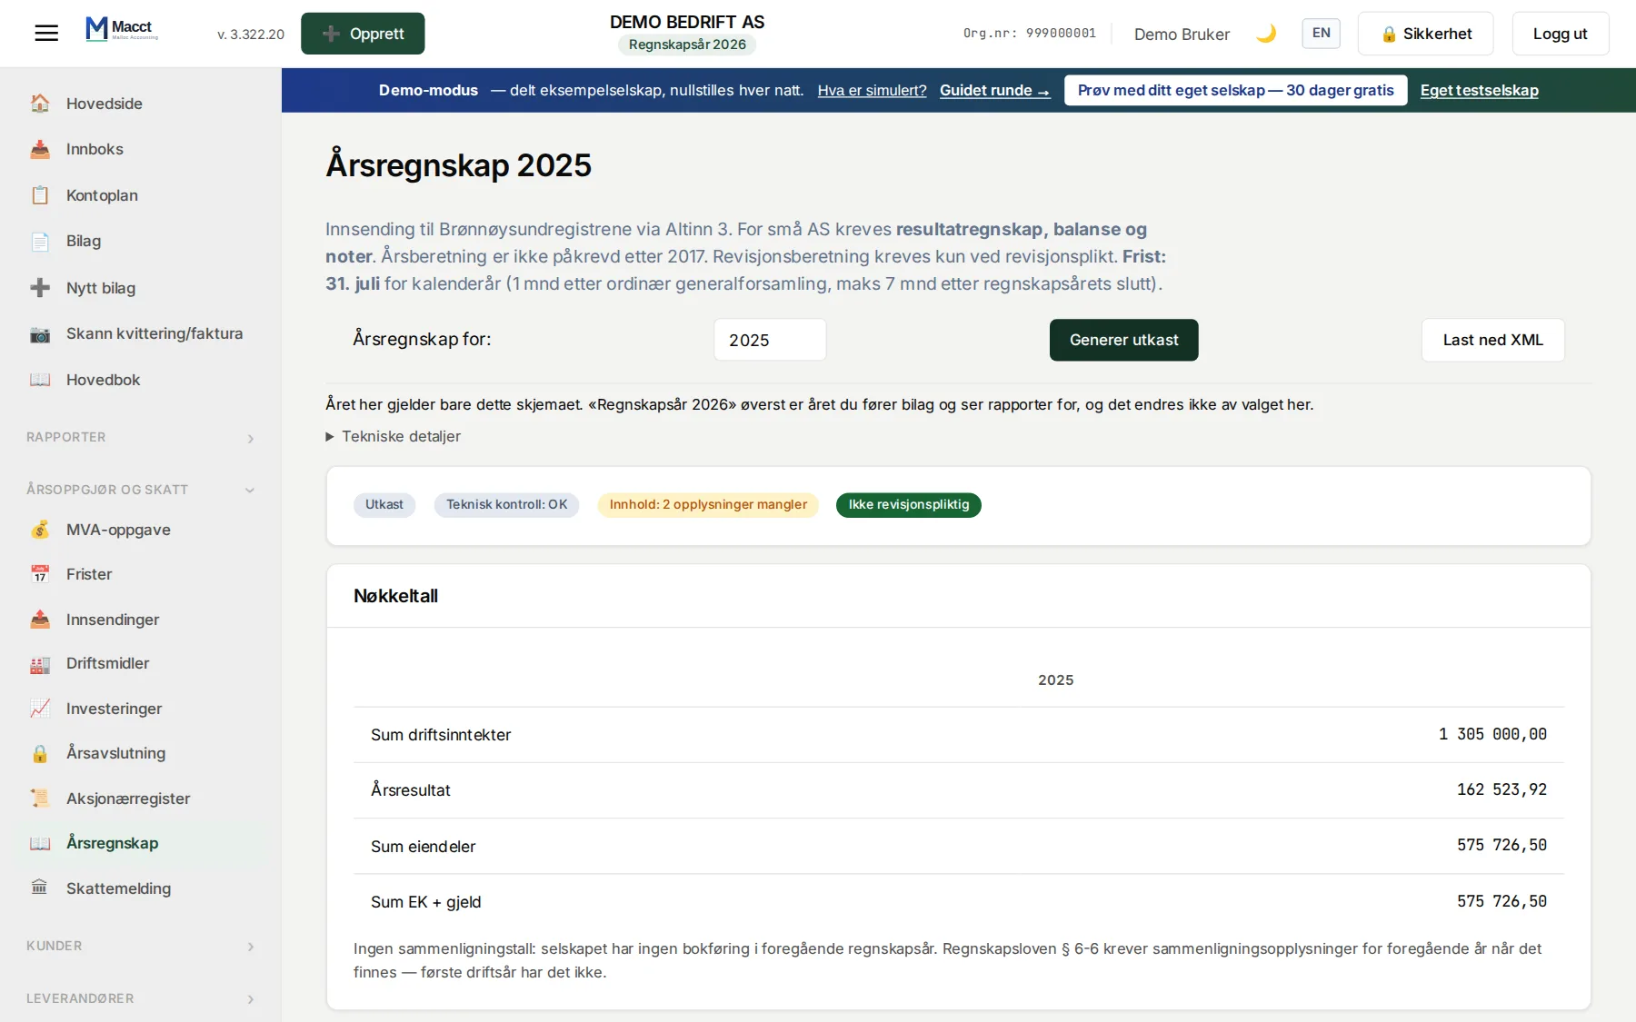
Task: Click the Macct logo
Action: click(122, 30)
